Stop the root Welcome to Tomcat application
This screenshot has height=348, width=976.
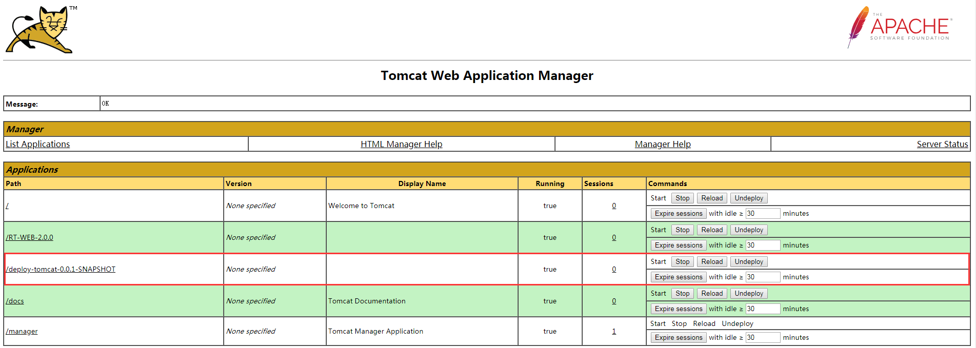click(682, 198)
